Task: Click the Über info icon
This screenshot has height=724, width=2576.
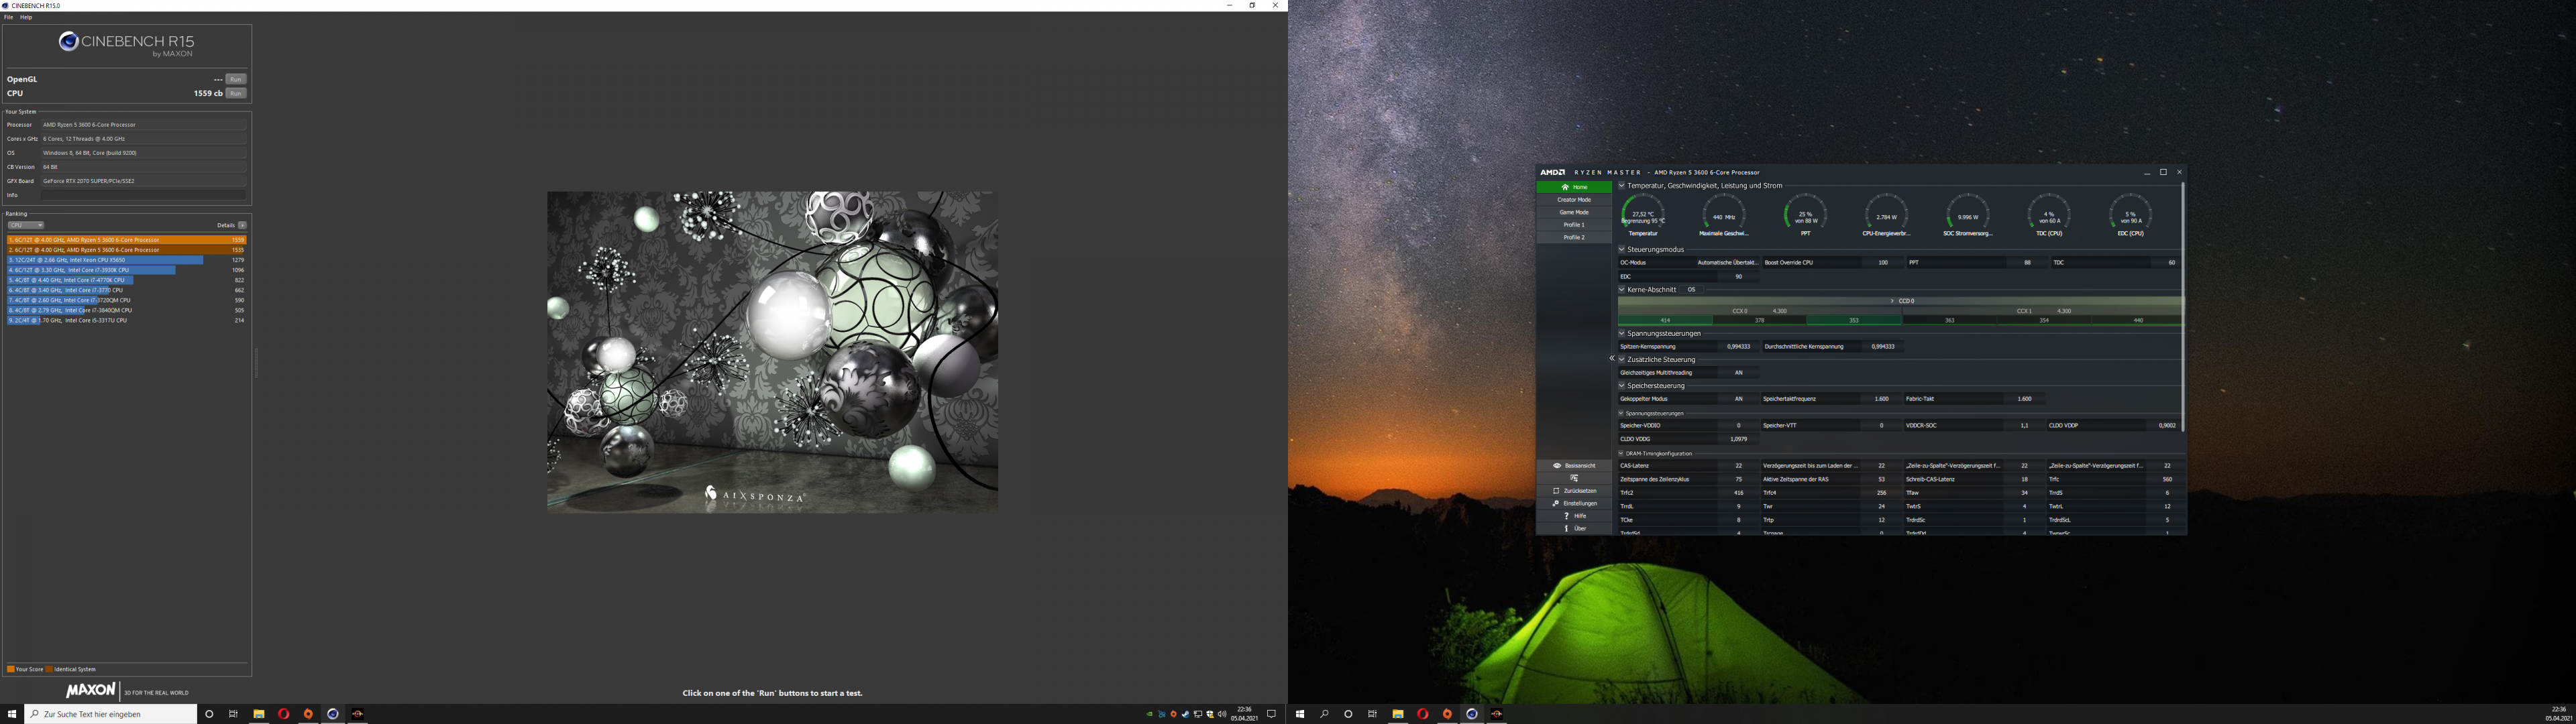Action: [1566, 528]
